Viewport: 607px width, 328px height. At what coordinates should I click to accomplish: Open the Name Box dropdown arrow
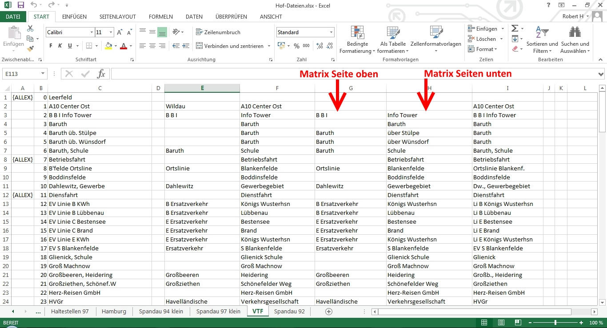[43, 74]
